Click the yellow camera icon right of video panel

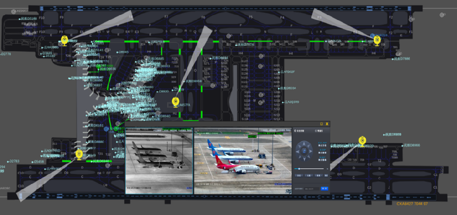pos(362,140)
